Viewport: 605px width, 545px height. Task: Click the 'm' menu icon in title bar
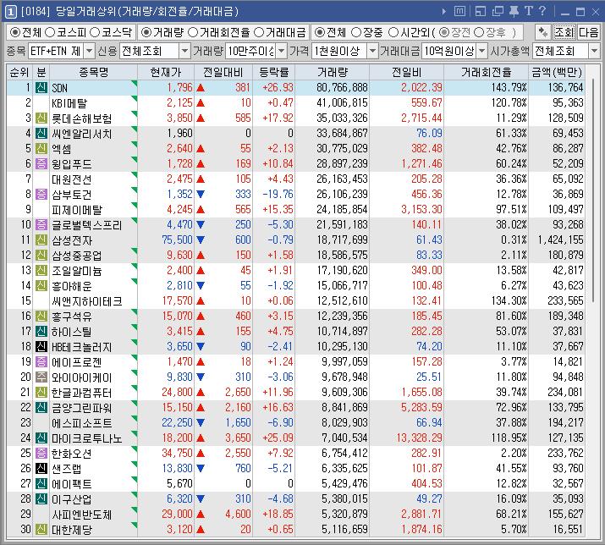click(459, 11)
